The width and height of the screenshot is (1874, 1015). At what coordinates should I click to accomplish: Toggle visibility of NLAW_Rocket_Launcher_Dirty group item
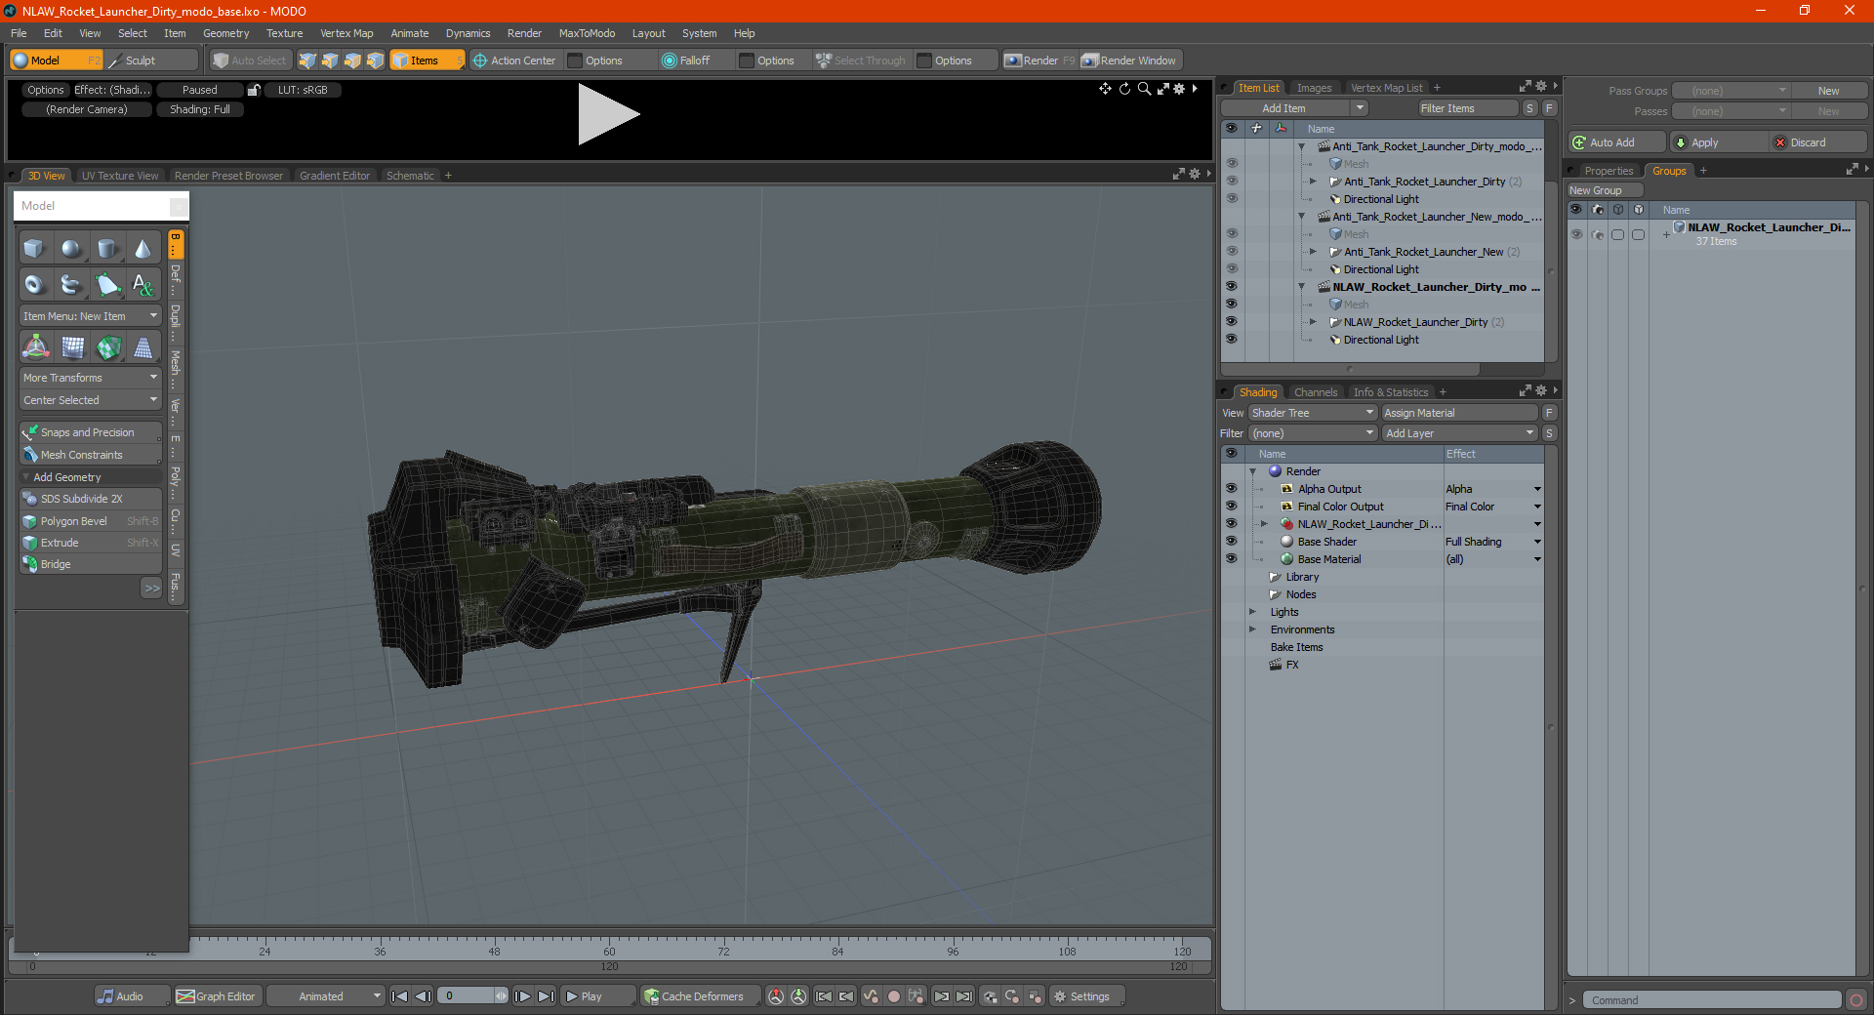click(1231, 322)
